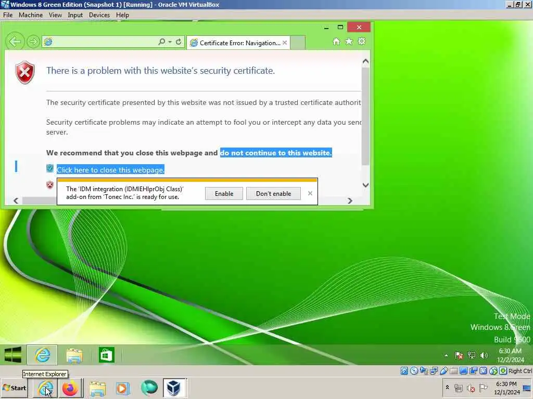The width and height of the screenshot is (533, 399).
Task: Click VirtualBox USB devices indicator
Action: coord(443,371)
